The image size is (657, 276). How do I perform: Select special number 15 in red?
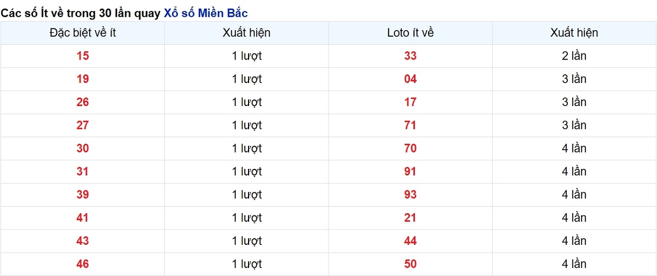(83, 56)
